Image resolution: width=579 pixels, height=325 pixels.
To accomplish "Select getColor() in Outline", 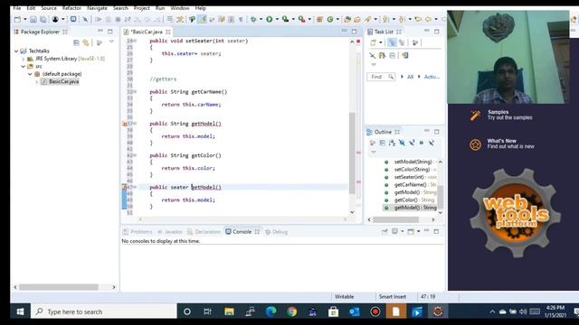I will click(409, 200).
